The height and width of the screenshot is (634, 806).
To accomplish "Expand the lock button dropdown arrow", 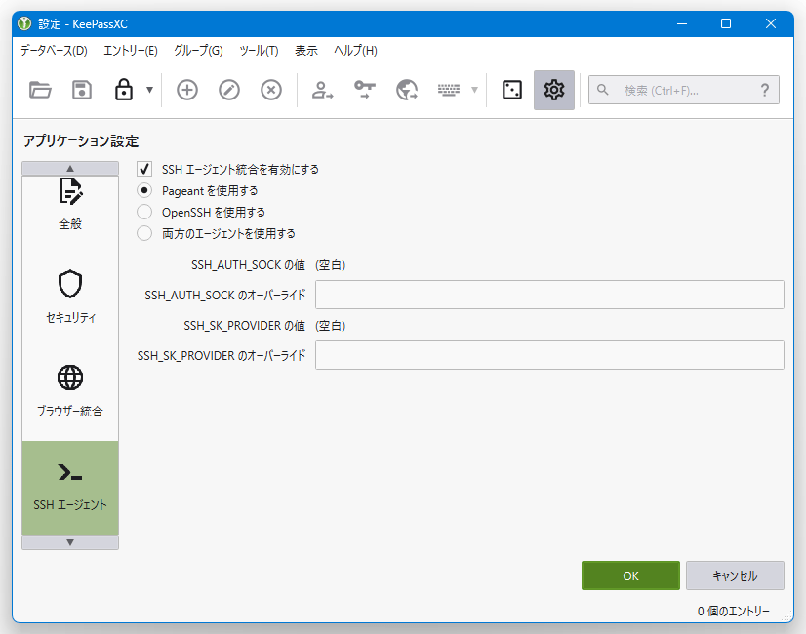I will [x=149, y=90].
